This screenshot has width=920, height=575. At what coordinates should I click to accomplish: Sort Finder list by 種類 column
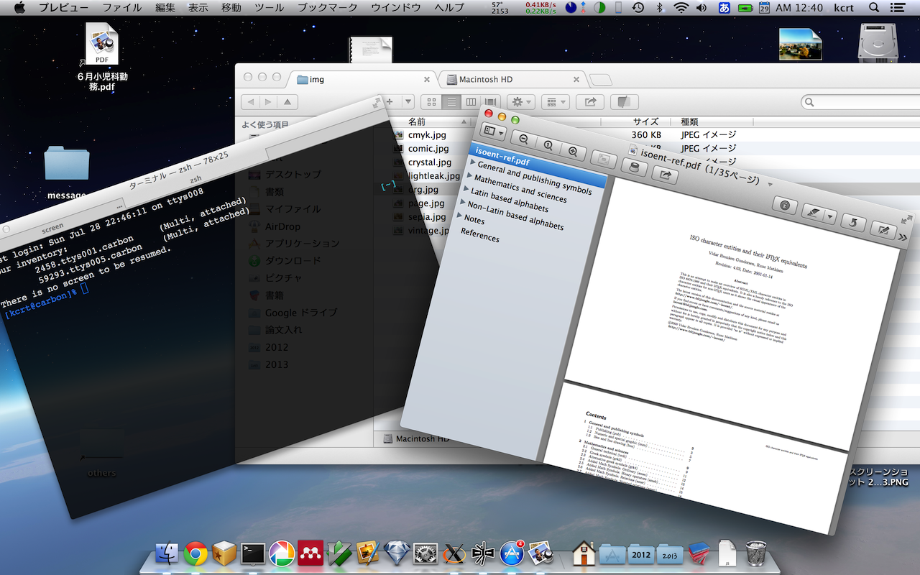click(x=689, y=121)
